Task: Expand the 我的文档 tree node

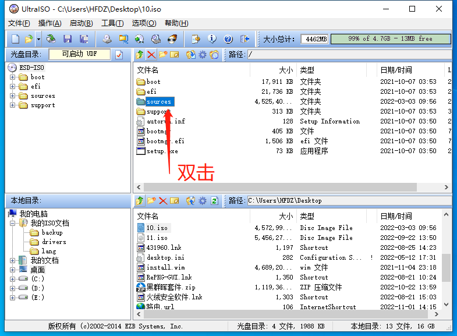Action: pyautogui.click(x=12, y=260)
